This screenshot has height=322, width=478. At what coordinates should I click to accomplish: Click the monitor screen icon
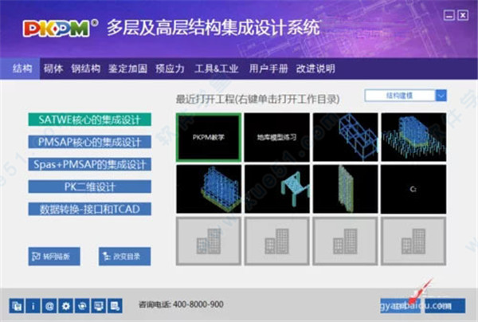tap(99, 305)
